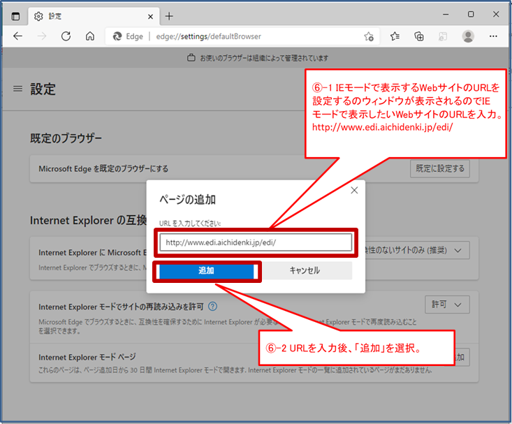
Task: Open the Collections icon
Action: coord(418,36)
